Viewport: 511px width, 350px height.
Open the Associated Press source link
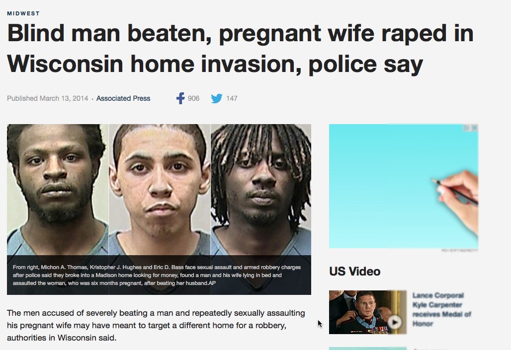(x=123, y=98)
